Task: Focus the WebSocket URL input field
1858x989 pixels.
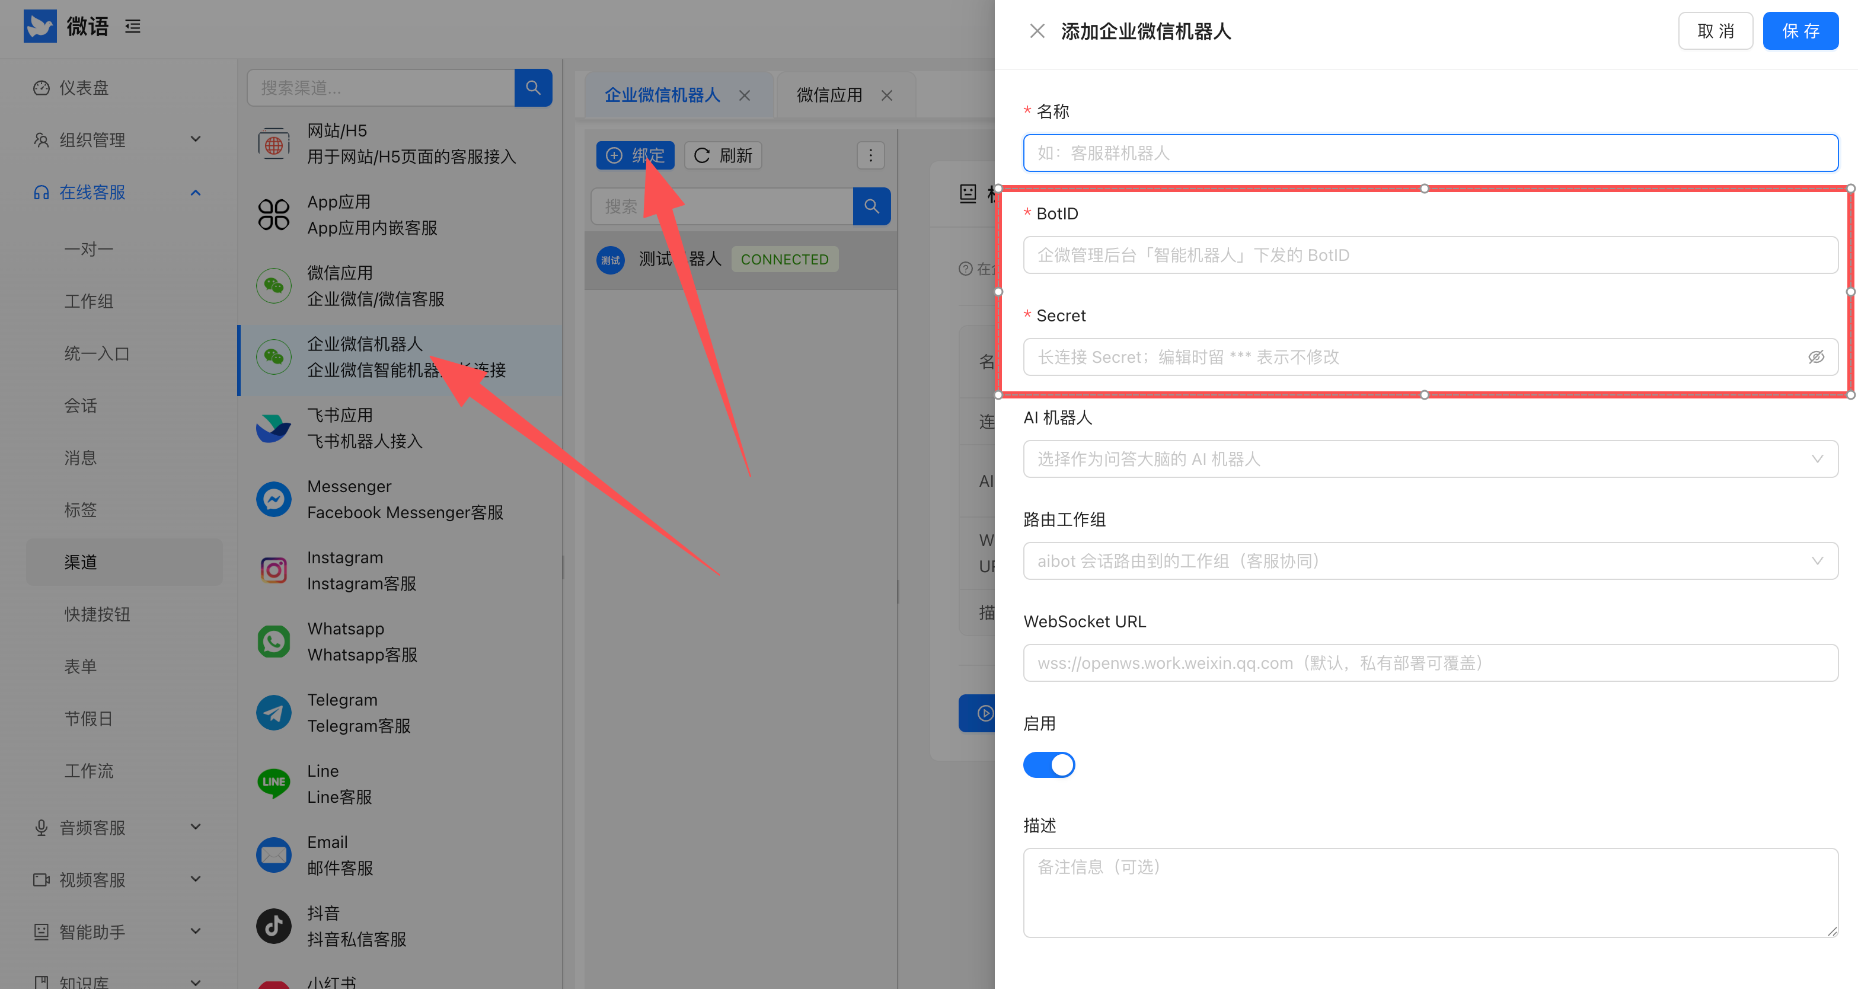Action: [1431, 663]
